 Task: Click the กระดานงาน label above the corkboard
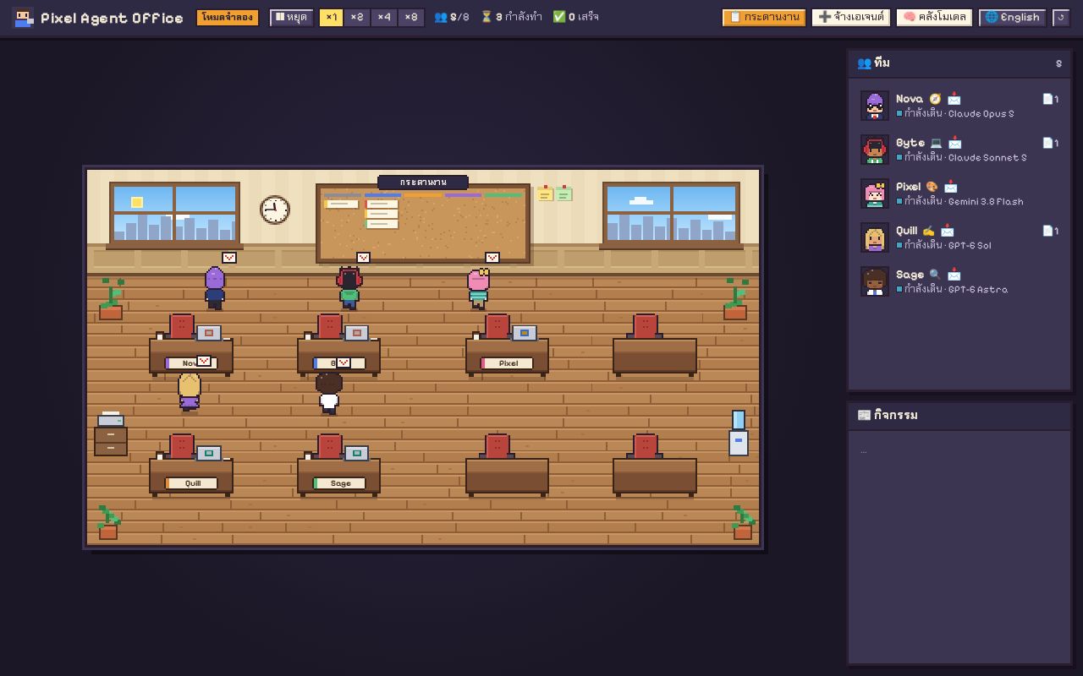click(423, 182)
